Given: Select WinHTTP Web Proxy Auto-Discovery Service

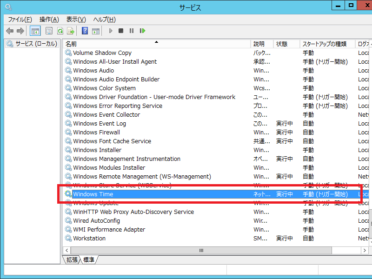Looking at the screenshot, I should [133, 212].
